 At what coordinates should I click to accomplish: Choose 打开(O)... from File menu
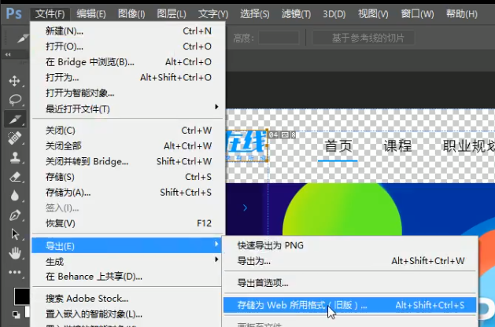pyautogui.click(x=127, y=46)
